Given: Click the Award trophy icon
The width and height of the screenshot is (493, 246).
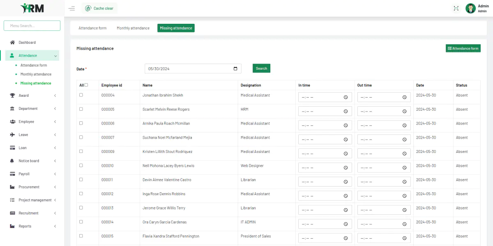Looking at the screenshot, I should tap(12, 96).
